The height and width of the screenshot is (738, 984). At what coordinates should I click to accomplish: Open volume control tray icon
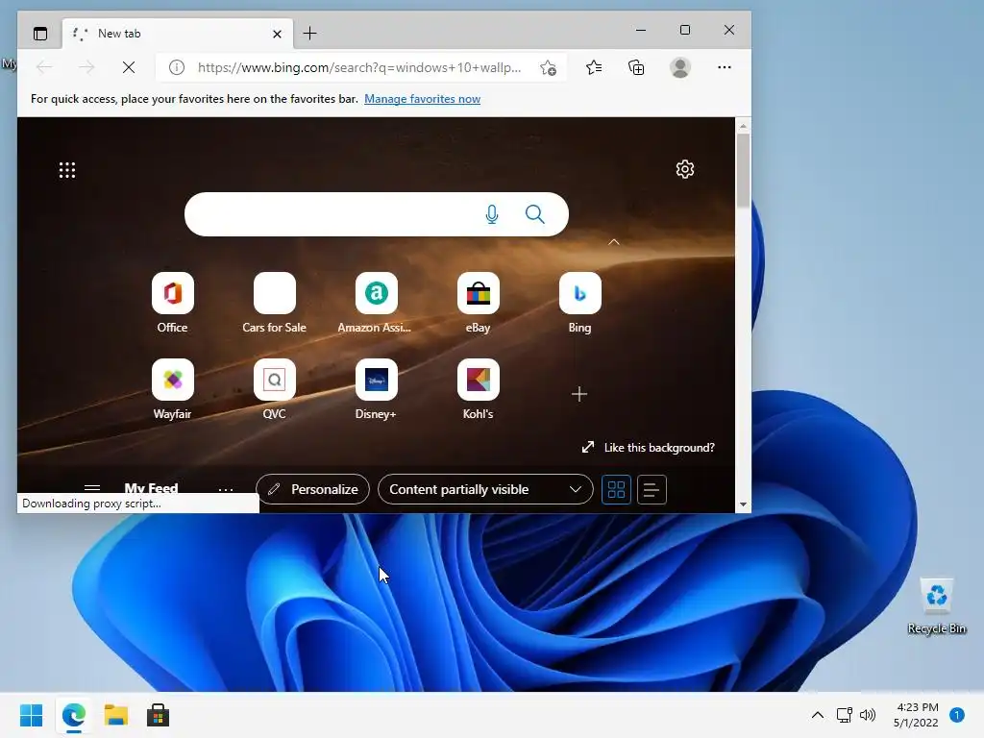pyautogui.click(x=868, y=715)
